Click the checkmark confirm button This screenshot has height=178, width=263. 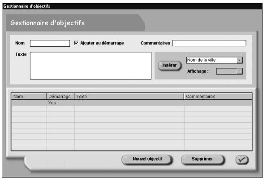click(x=242, y=160)
